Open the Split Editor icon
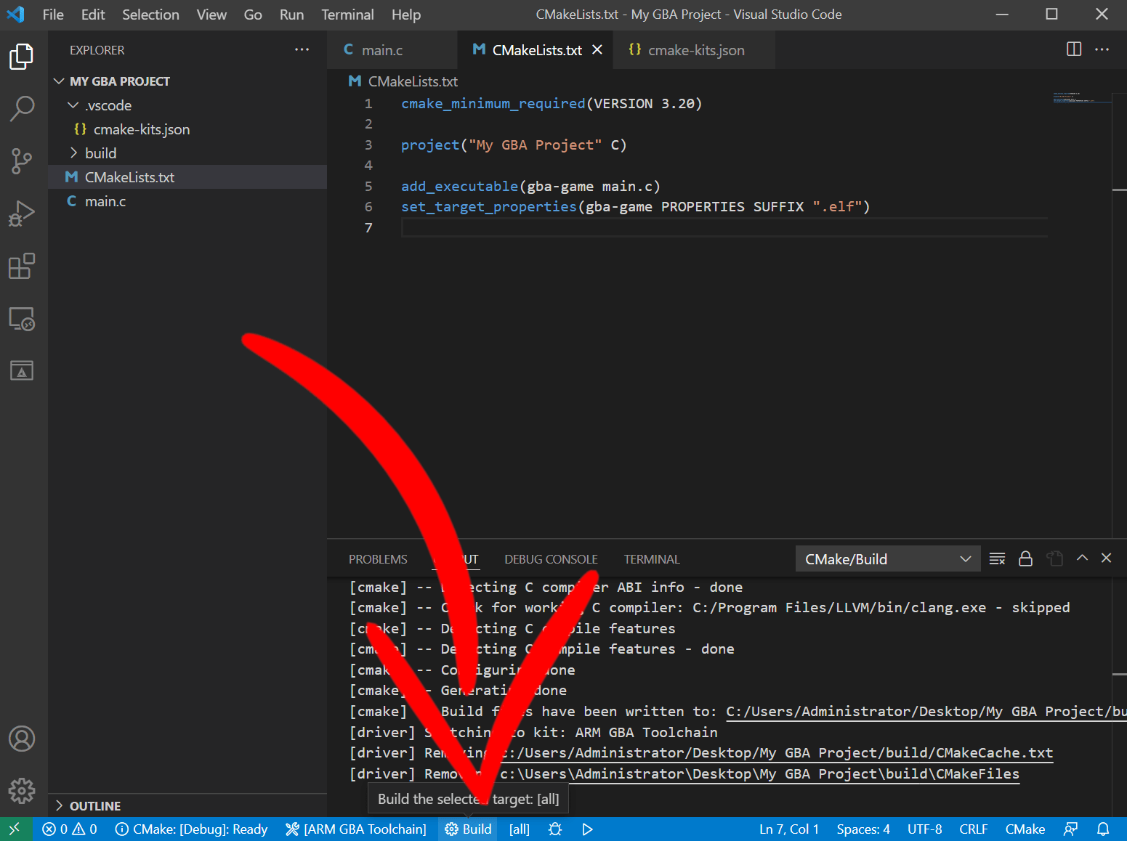Screen dimensions: 1127x841 [1073, 49]
